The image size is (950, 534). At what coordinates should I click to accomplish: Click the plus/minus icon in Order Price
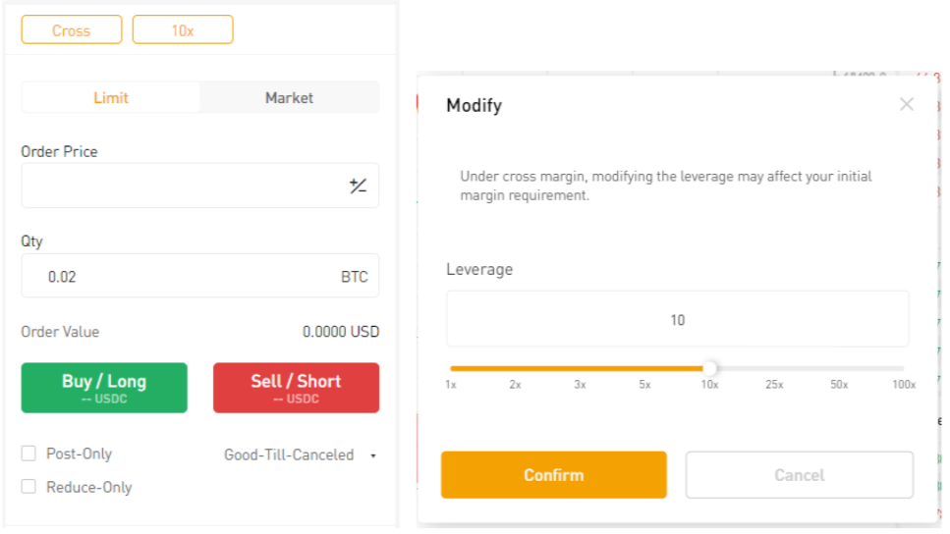(x=358, y=186)
